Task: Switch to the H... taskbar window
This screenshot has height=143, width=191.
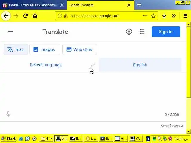Action: click(x=121, y=139)
